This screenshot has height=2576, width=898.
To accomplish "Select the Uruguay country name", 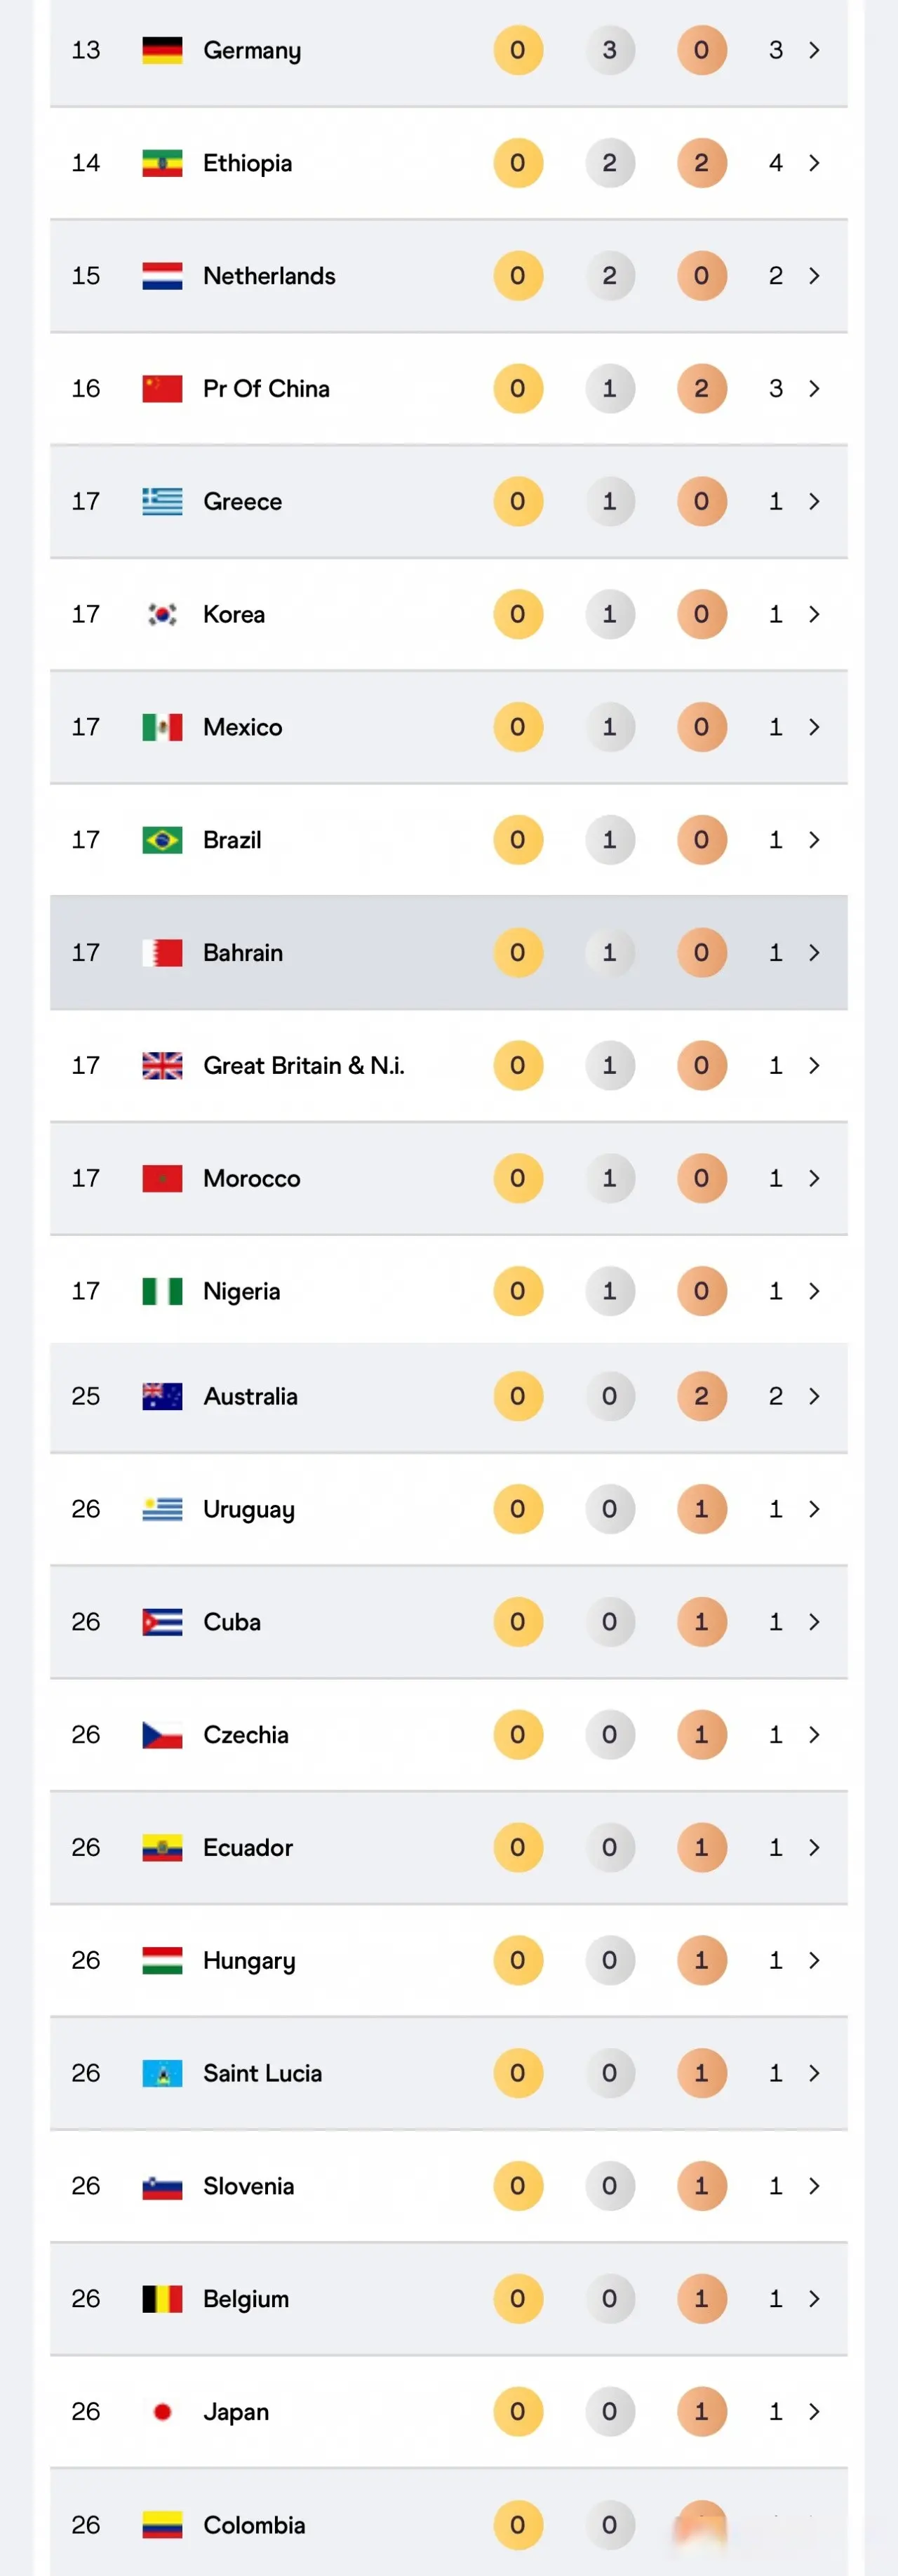I will [248, 1509].
